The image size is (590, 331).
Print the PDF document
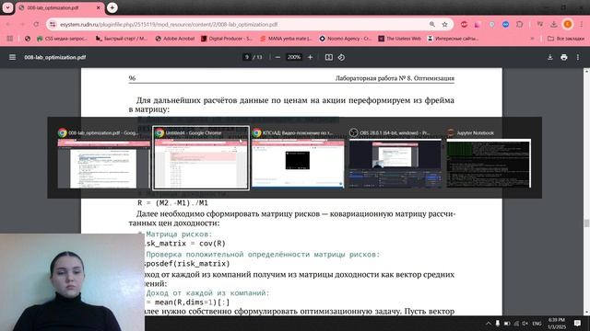click(x=563, y=57)
